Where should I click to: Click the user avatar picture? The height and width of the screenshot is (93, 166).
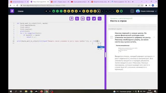[138, 11]
